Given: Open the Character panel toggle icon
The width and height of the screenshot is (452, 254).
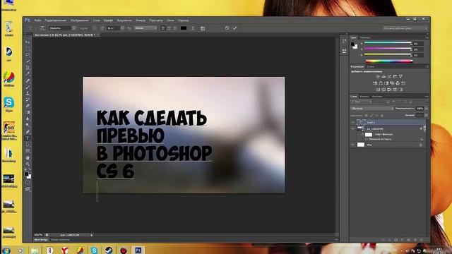Looking at the screenshot, I should pyautogui.click(x=203, y=28).
